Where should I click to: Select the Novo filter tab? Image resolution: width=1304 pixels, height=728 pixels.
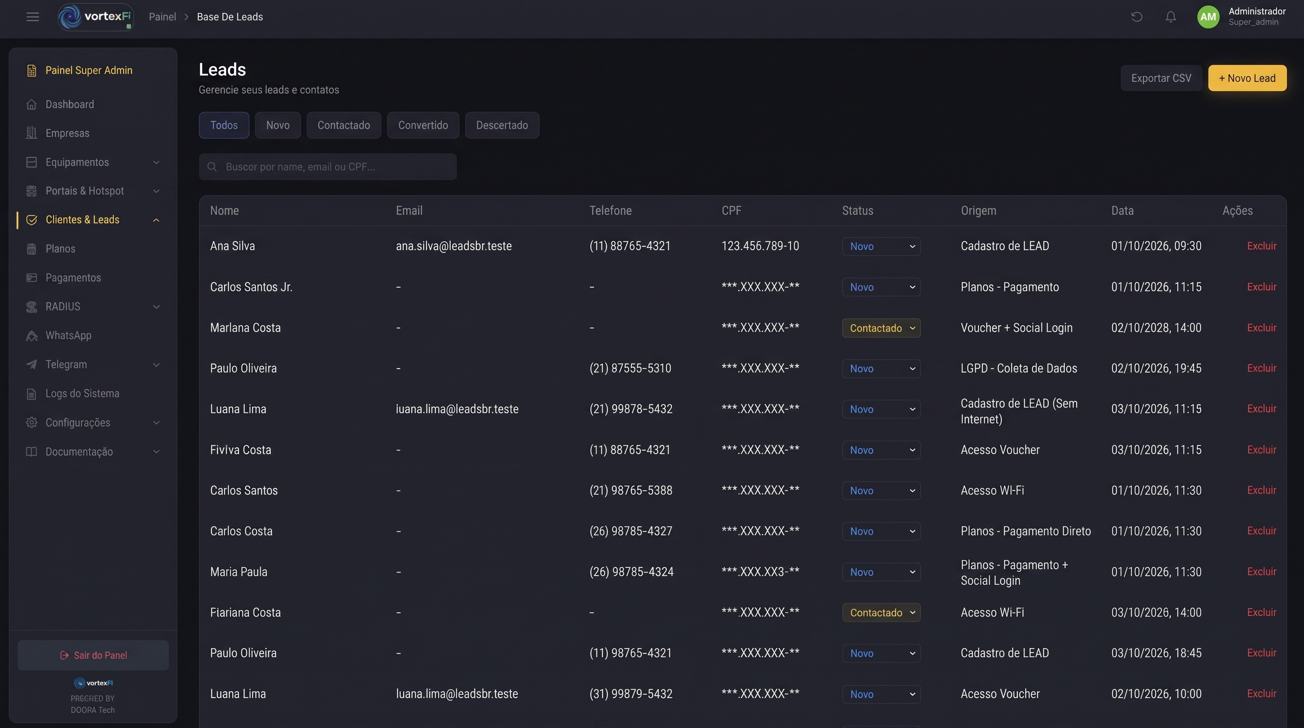278,125
